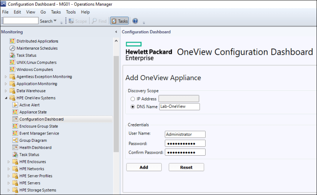Click the Password input field
Image resolution: width=317 pixels, height=195 pixels.
(x=185, y=143)
